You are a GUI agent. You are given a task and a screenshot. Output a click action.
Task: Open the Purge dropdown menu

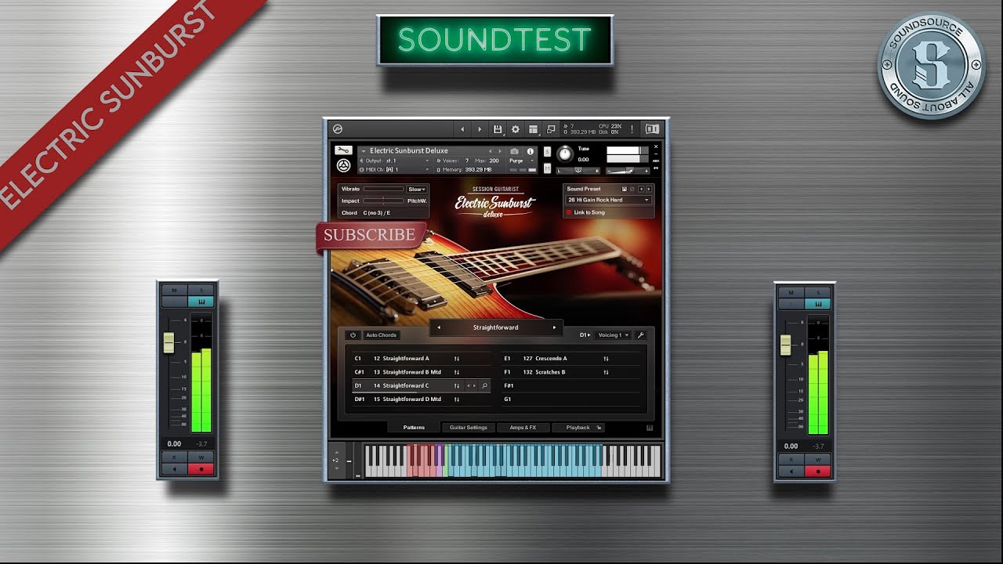pos(521,161)
